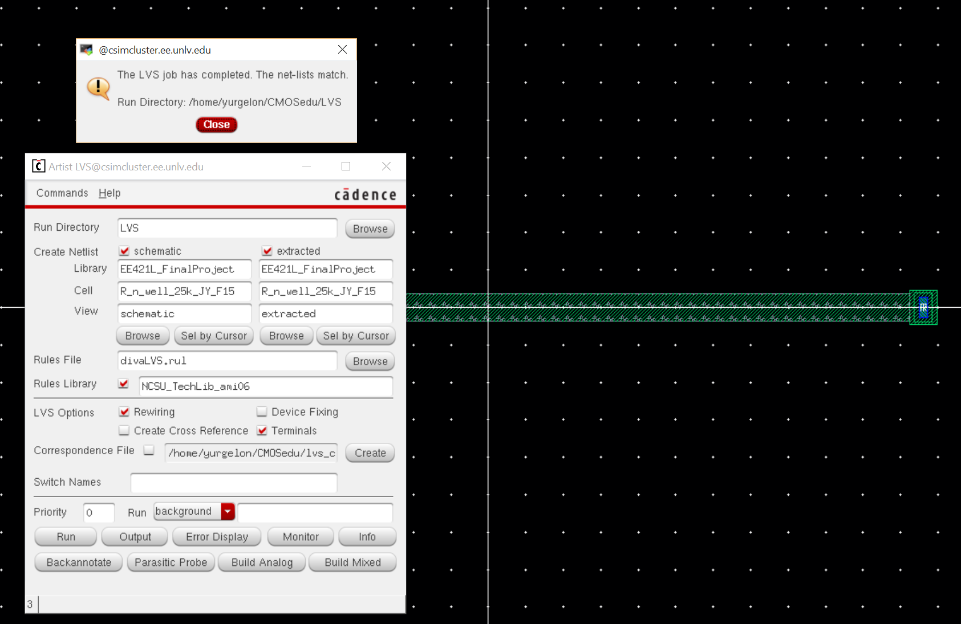The image size is (961, 624).
Task: Click the warning icon in LVS dialog
Action: (98, 88)
